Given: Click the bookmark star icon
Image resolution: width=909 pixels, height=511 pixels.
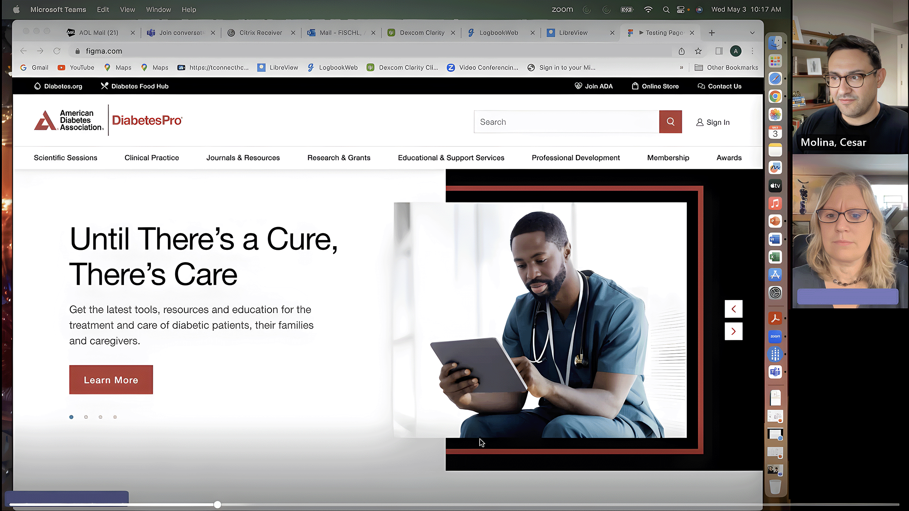Looking at the screenshot, I should click(698, 51).
